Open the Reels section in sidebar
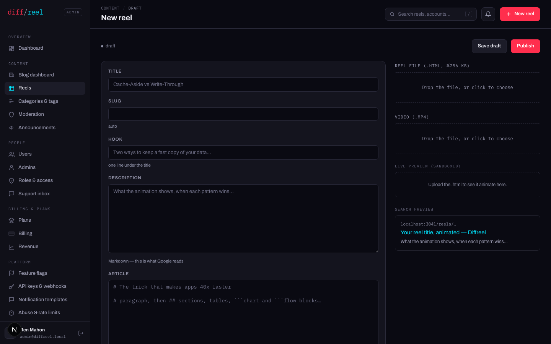Image resolution: width=551 pixels, height=344 pixels. pyautogui.click(x=45, y=88)
